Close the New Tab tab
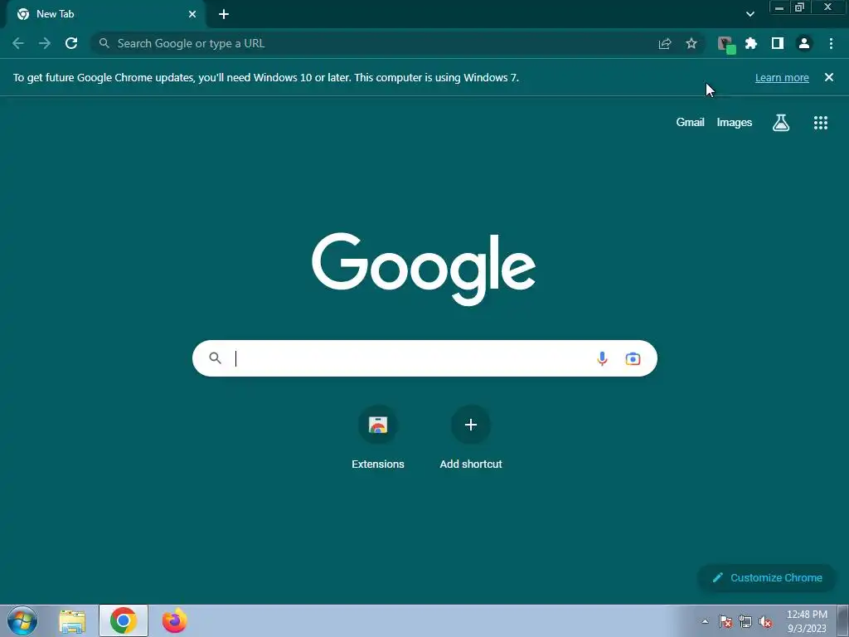This screenshot has height=637, width=849. click(x=192, y=14)
